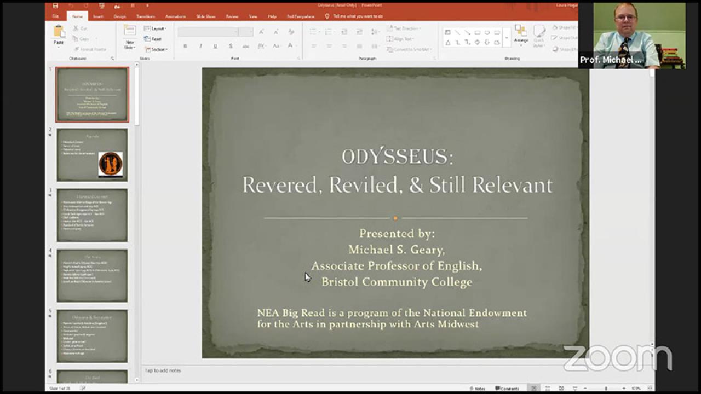This screenshot has width=701, height=394.
Task: Switch to the Insert tab
Action: click(98, 16)
